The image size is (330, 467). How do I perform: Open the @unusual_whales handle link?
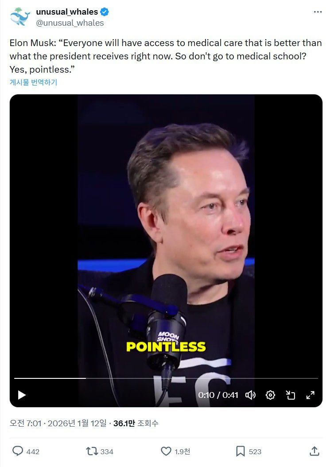pos(70,23)
